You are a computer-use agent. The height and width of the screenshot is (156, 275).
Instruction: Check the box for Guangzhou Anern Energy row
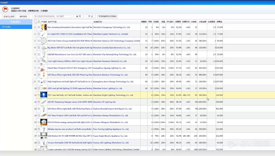click(x=39, y=82)
